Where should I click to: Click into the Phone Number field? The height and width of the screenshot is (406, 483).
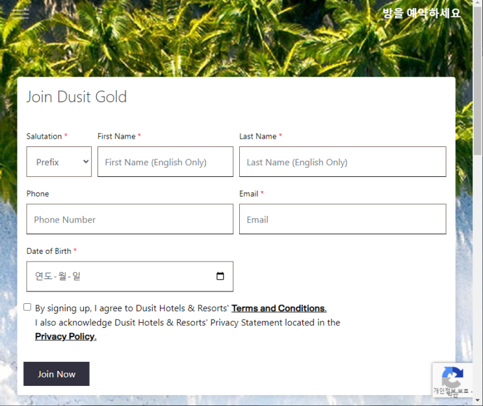pos(129,219)
